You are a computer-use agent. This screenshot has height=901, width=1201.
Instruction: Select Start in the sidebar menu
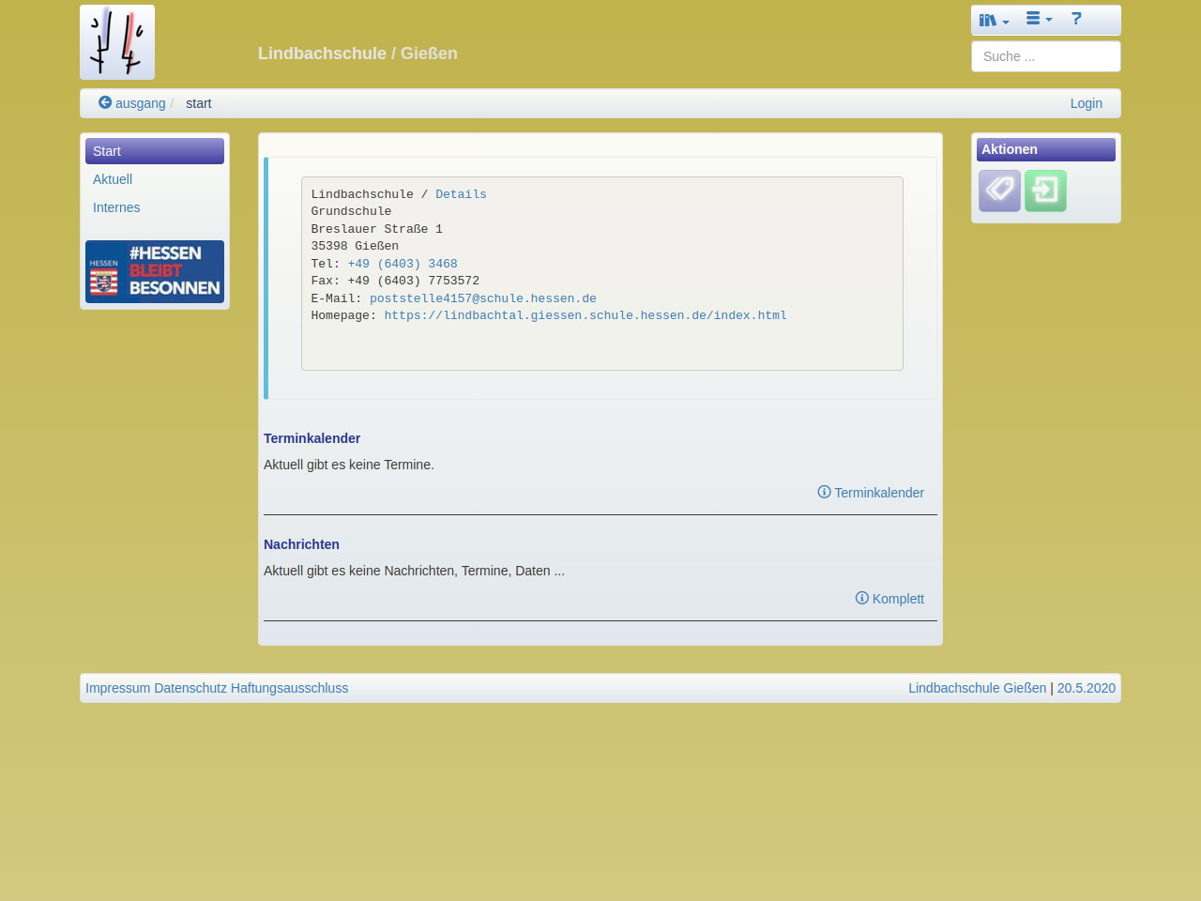155,151
